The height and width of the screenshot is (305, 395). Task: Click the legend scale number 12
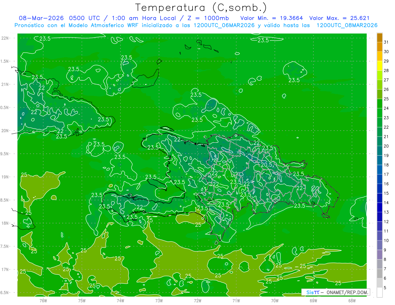pos(386,221)
